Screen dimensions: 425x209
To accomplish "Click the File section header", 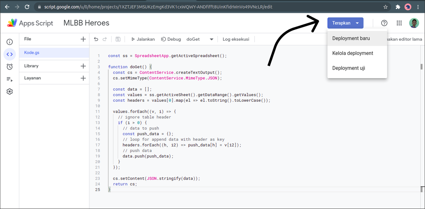I will [x=28, y=39].
